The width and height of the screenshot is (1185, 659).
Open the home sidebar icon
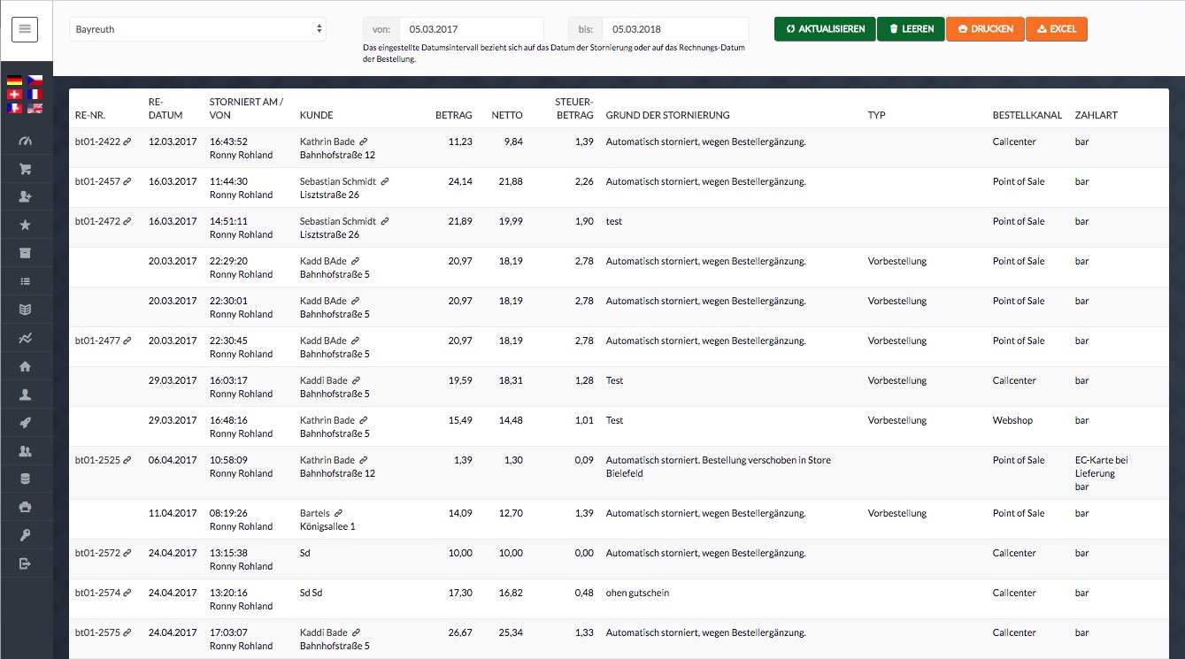25,366
